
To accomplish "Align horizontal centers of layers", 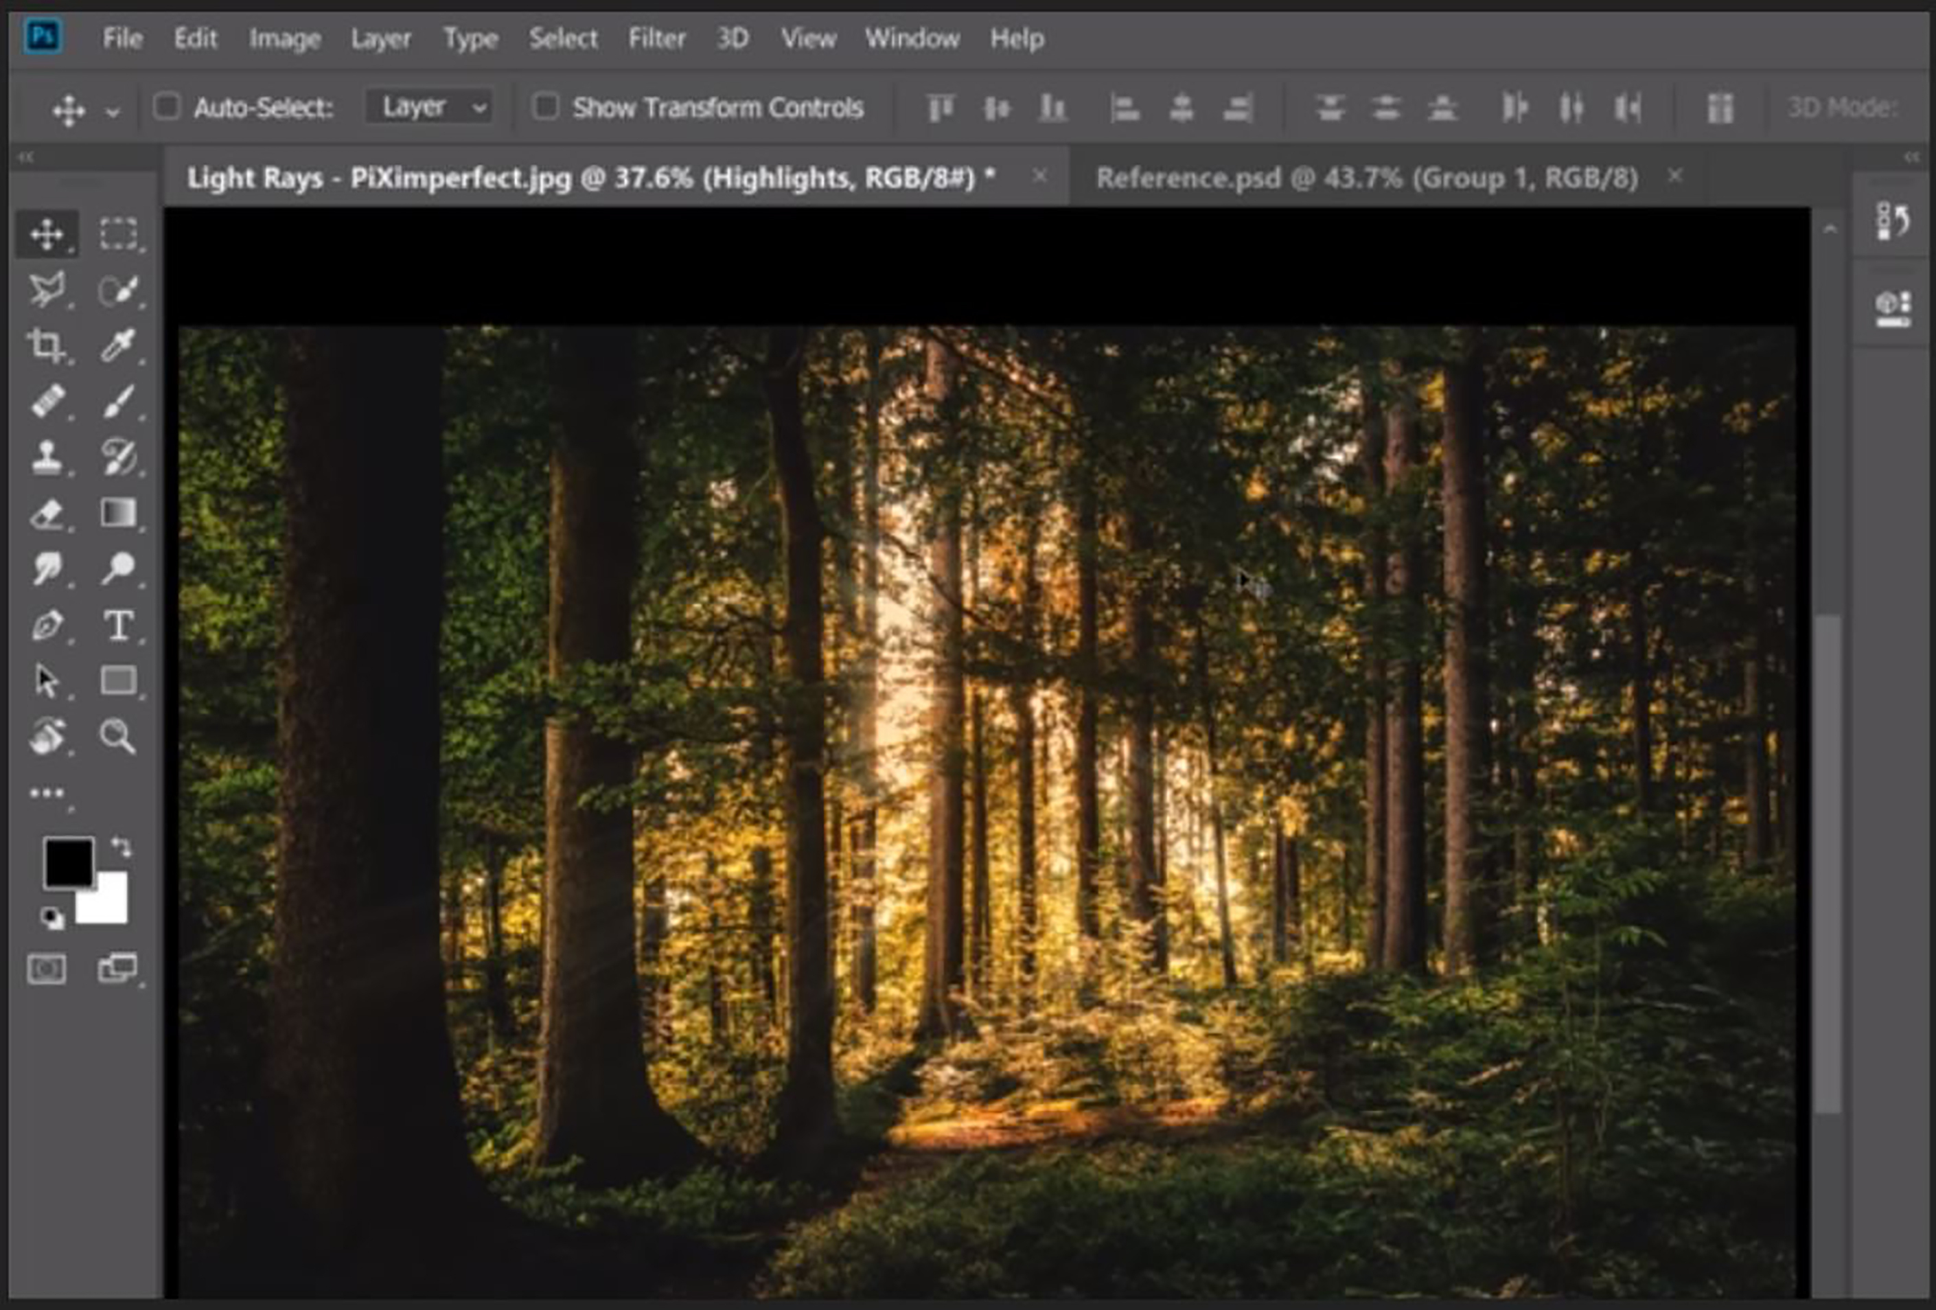I will [1182, 108].
